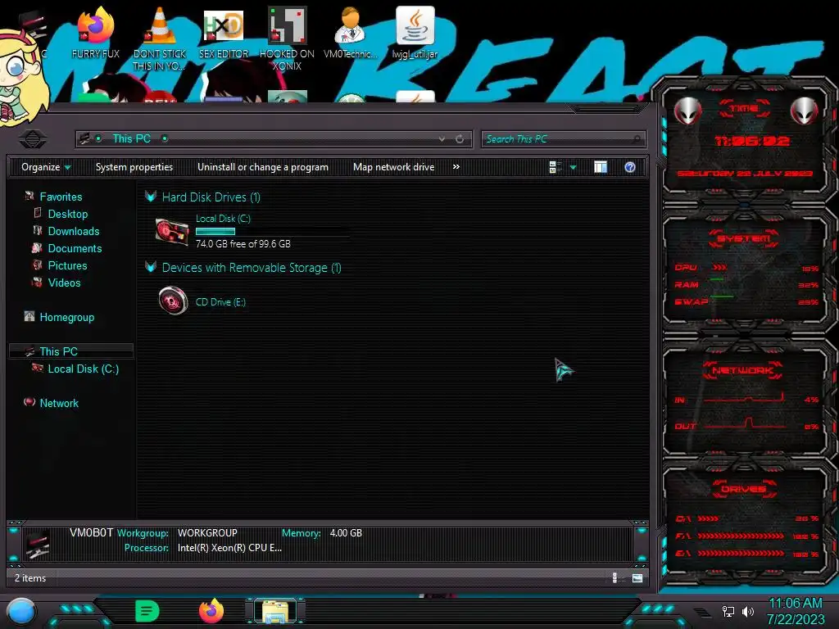Click '2 items' in the status bar
839x629 pixels.
(30, 577)
